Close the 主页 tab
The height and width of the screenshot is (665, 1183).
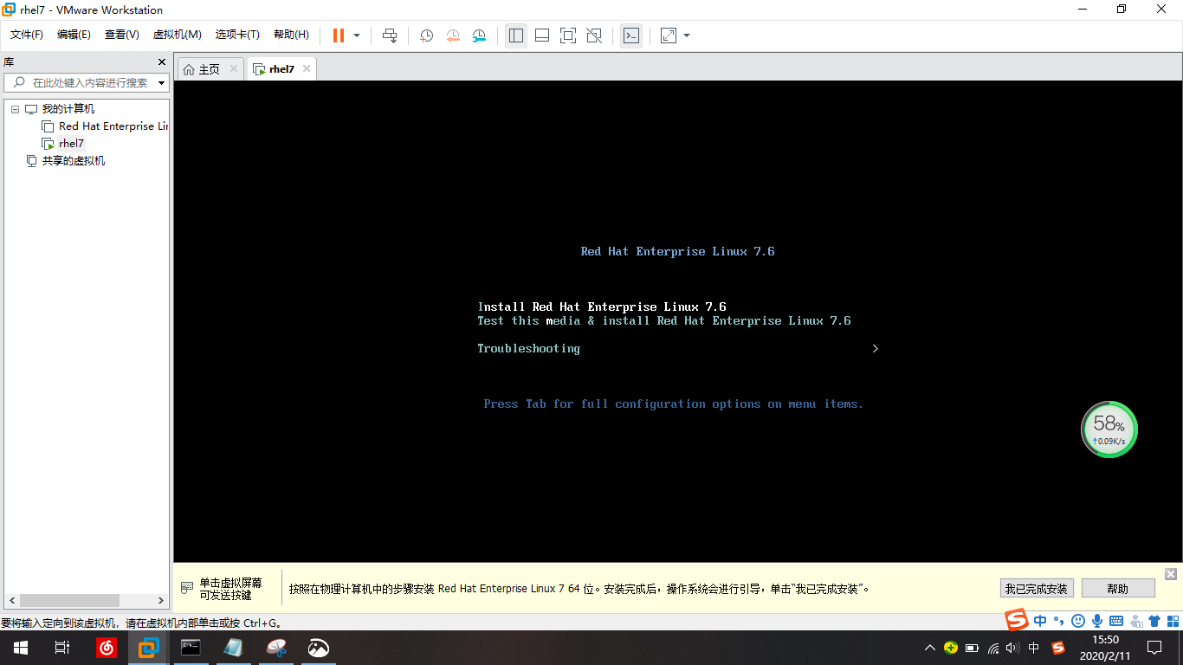[234, 68]
